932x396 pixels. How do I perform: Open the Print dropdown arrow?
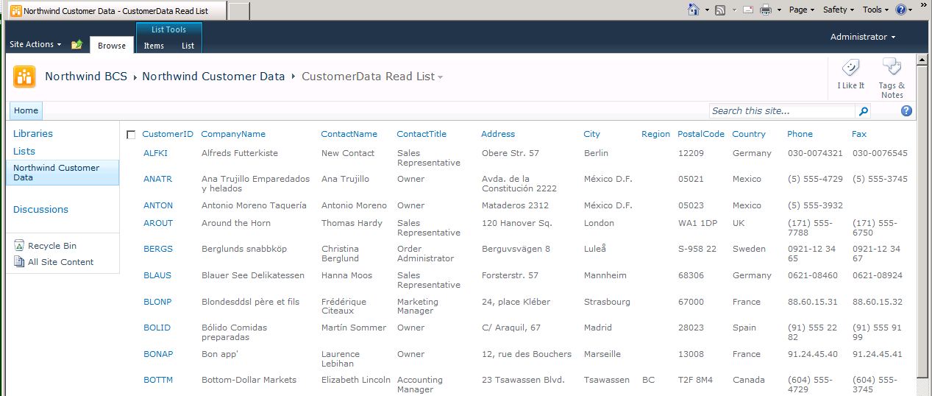[778, 10]
